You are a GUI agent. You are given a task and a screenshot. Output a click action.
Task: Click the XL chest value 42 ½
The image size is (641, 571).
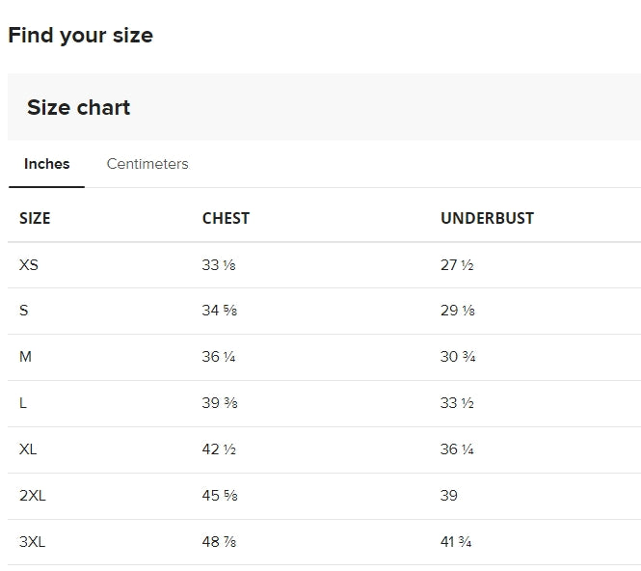point(219,449)
